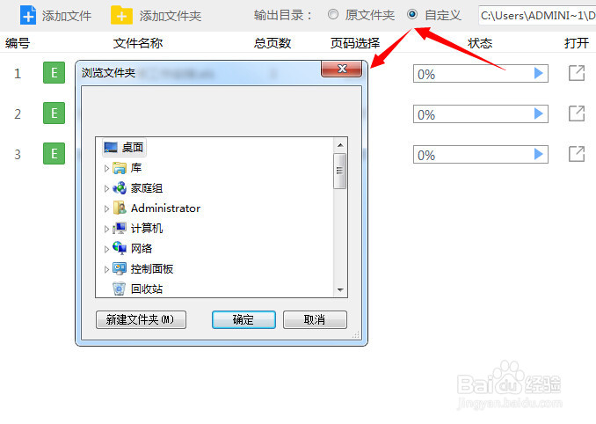Viewport: 596px width, 424px height.
Task: Start conversion of file 1 with play arrow
Action: [538, 73]
